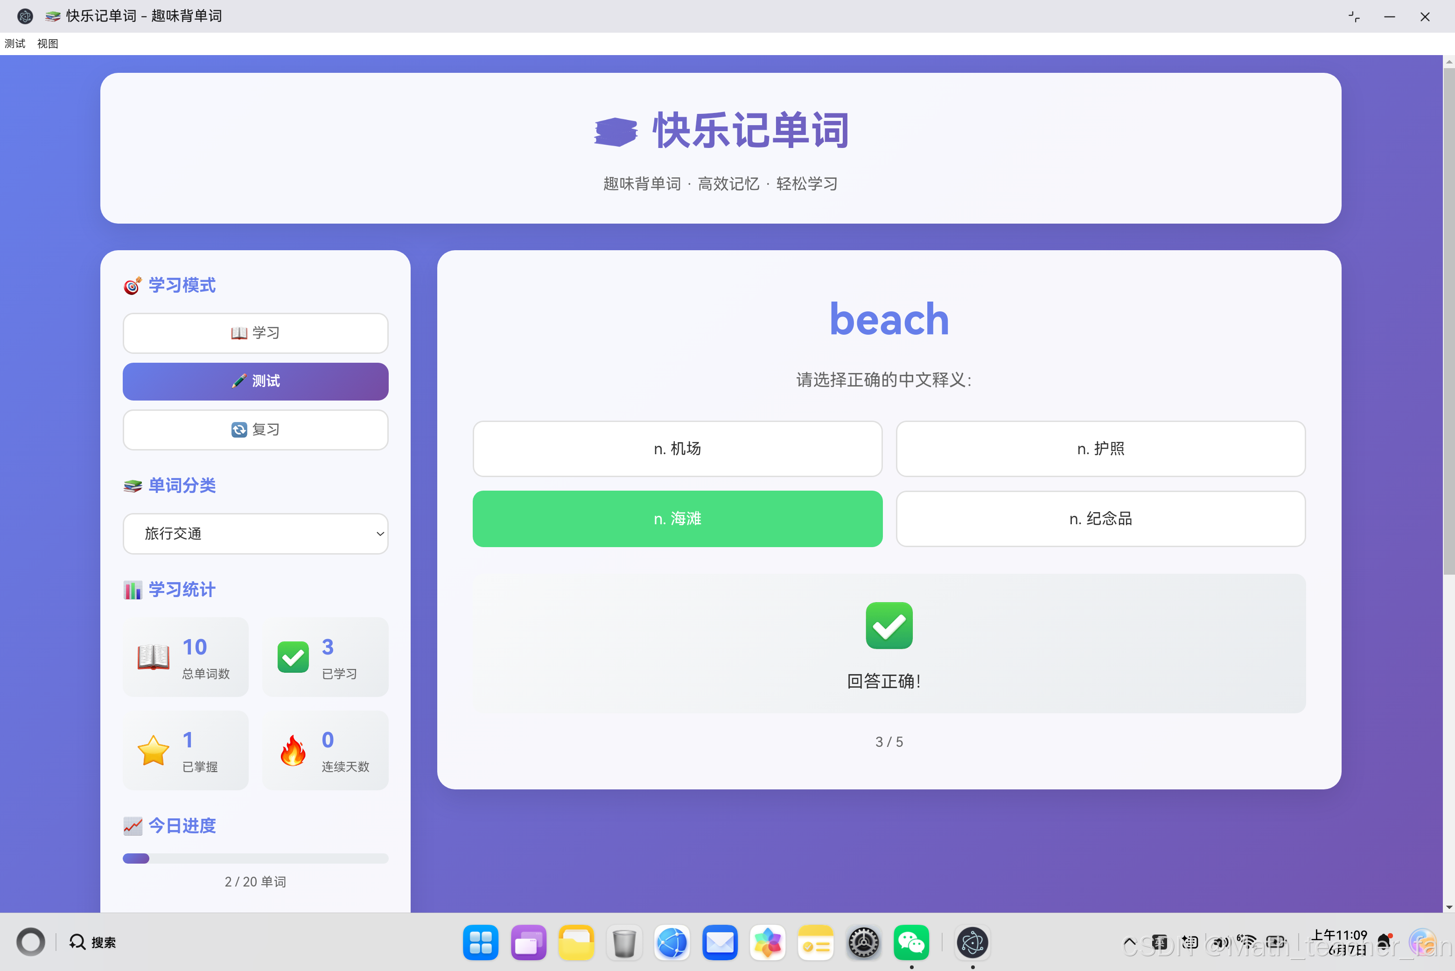This screenshot has width=1455, height=971.
Task: Click the '请选择正确的中文释义:' prompt
Action: point(884,380)
